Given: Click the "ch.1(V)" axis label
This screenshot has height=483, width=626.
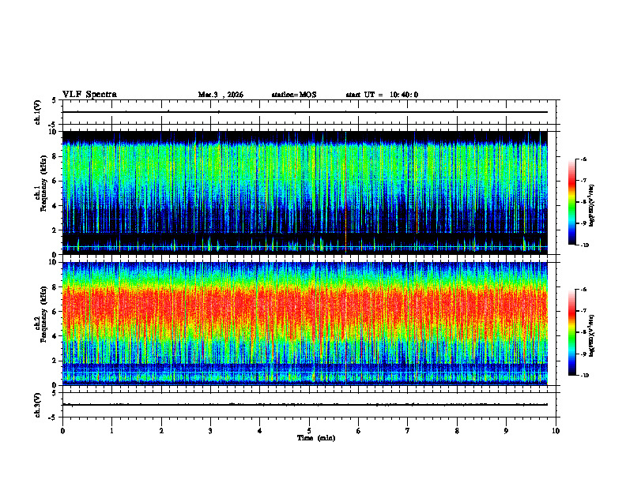Looking at the screenshot, I should [38, 112].
